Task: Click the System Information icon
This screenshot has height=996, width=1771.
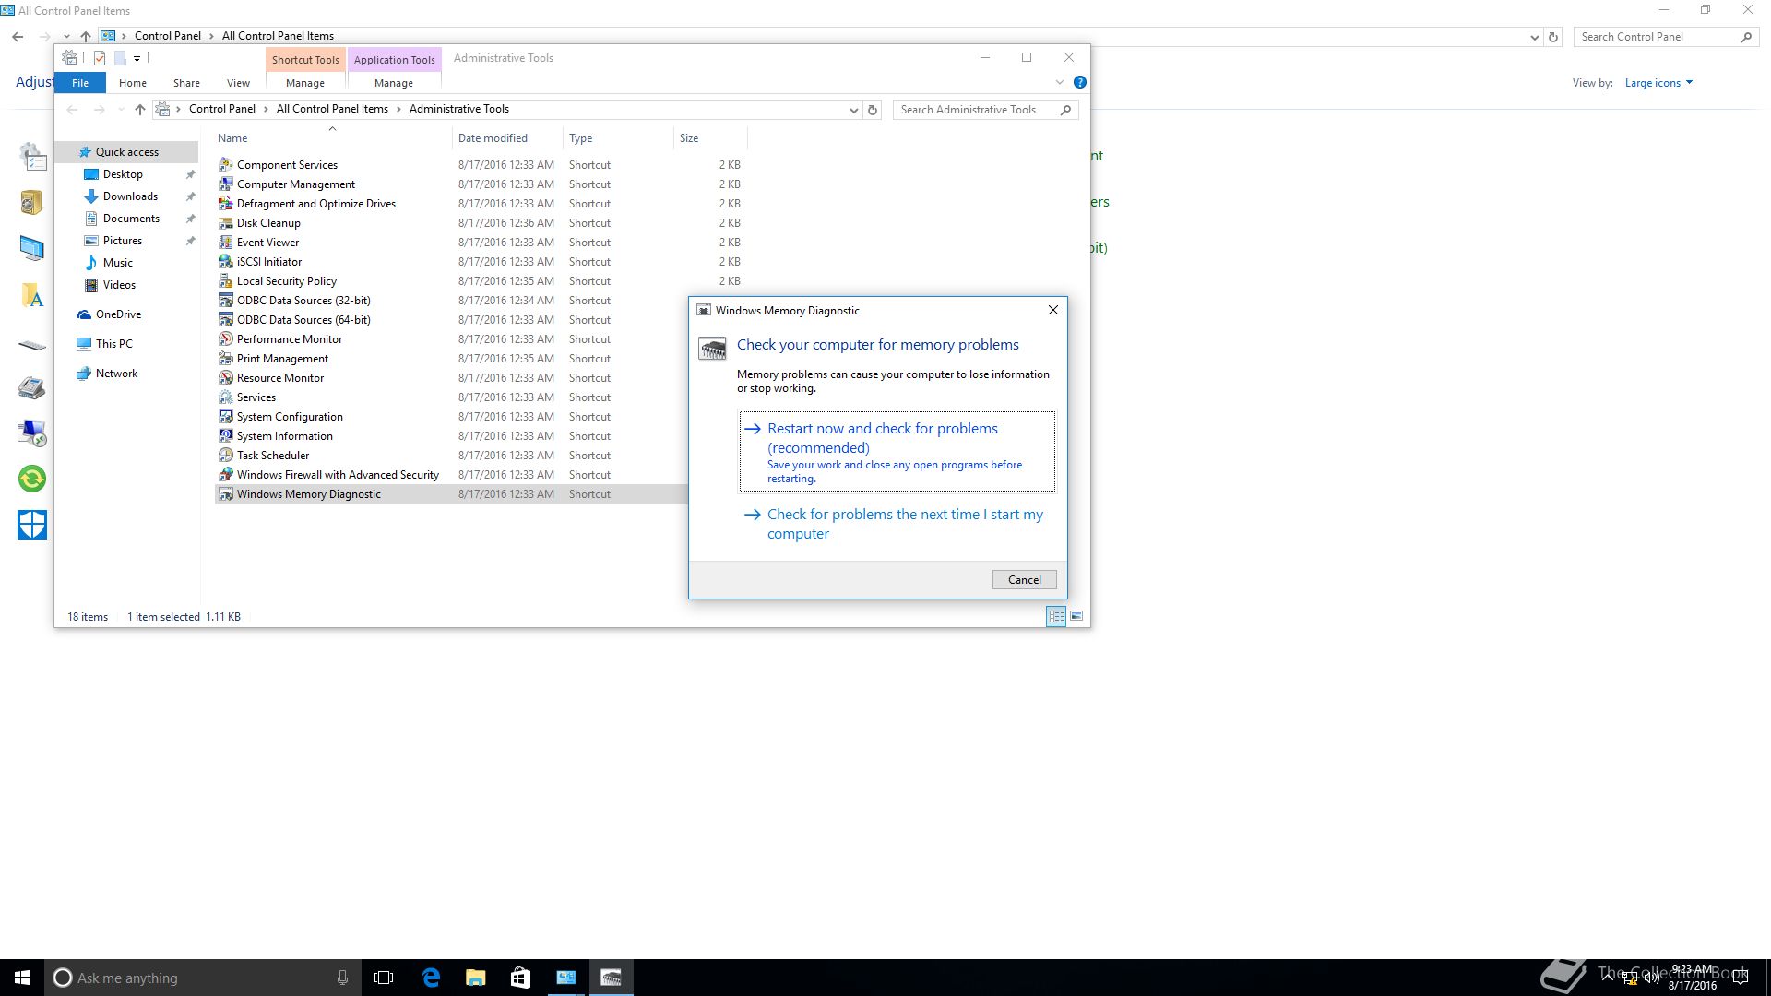Action: (225, 435)
